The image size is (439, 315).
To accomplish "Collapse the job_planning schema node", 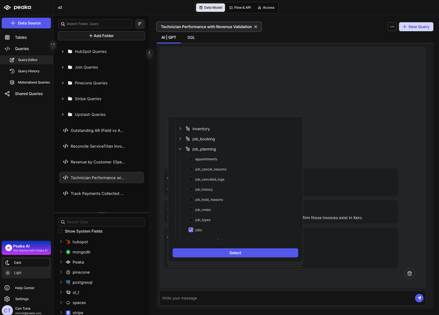I will (x=180, y=149).
